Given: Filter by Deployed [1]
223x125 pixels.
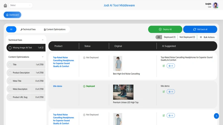Looking at the screenshot, I should pos(170,37).
